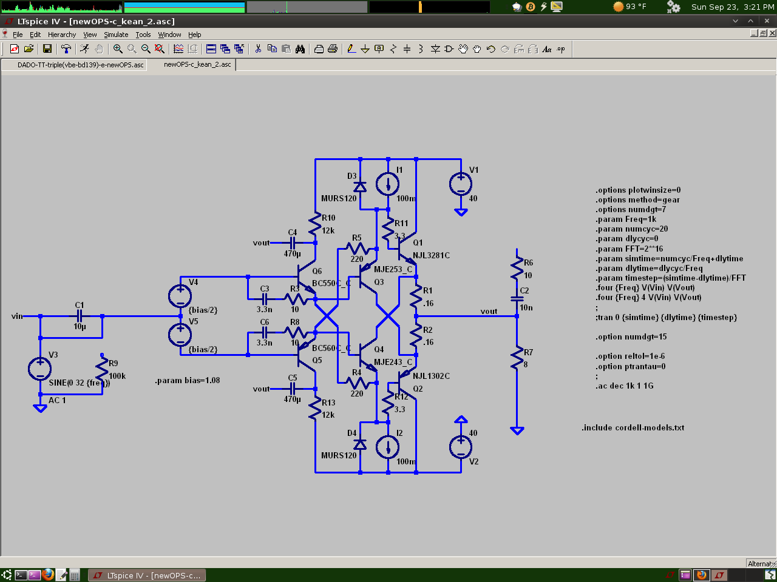Run the simulation with the running man icon
This screenshot has height=582, width=777.
coord(85,49)
